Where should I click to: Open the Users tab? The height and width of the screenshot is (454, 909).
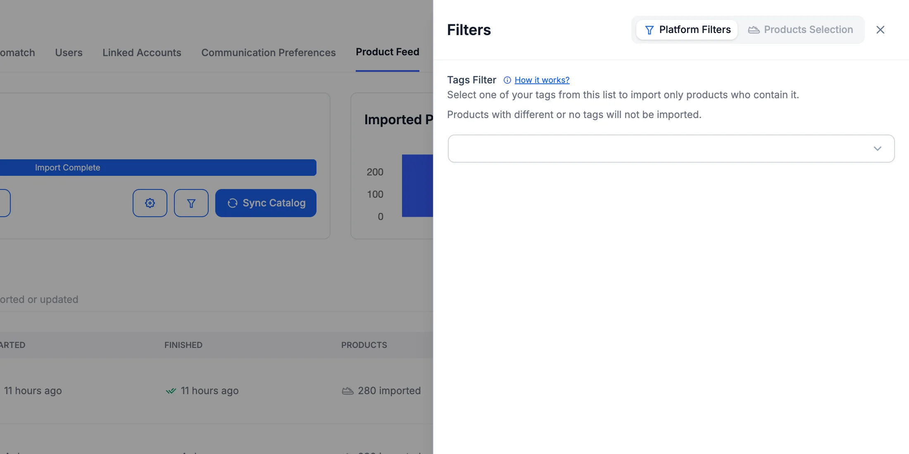tap(69, 52)
